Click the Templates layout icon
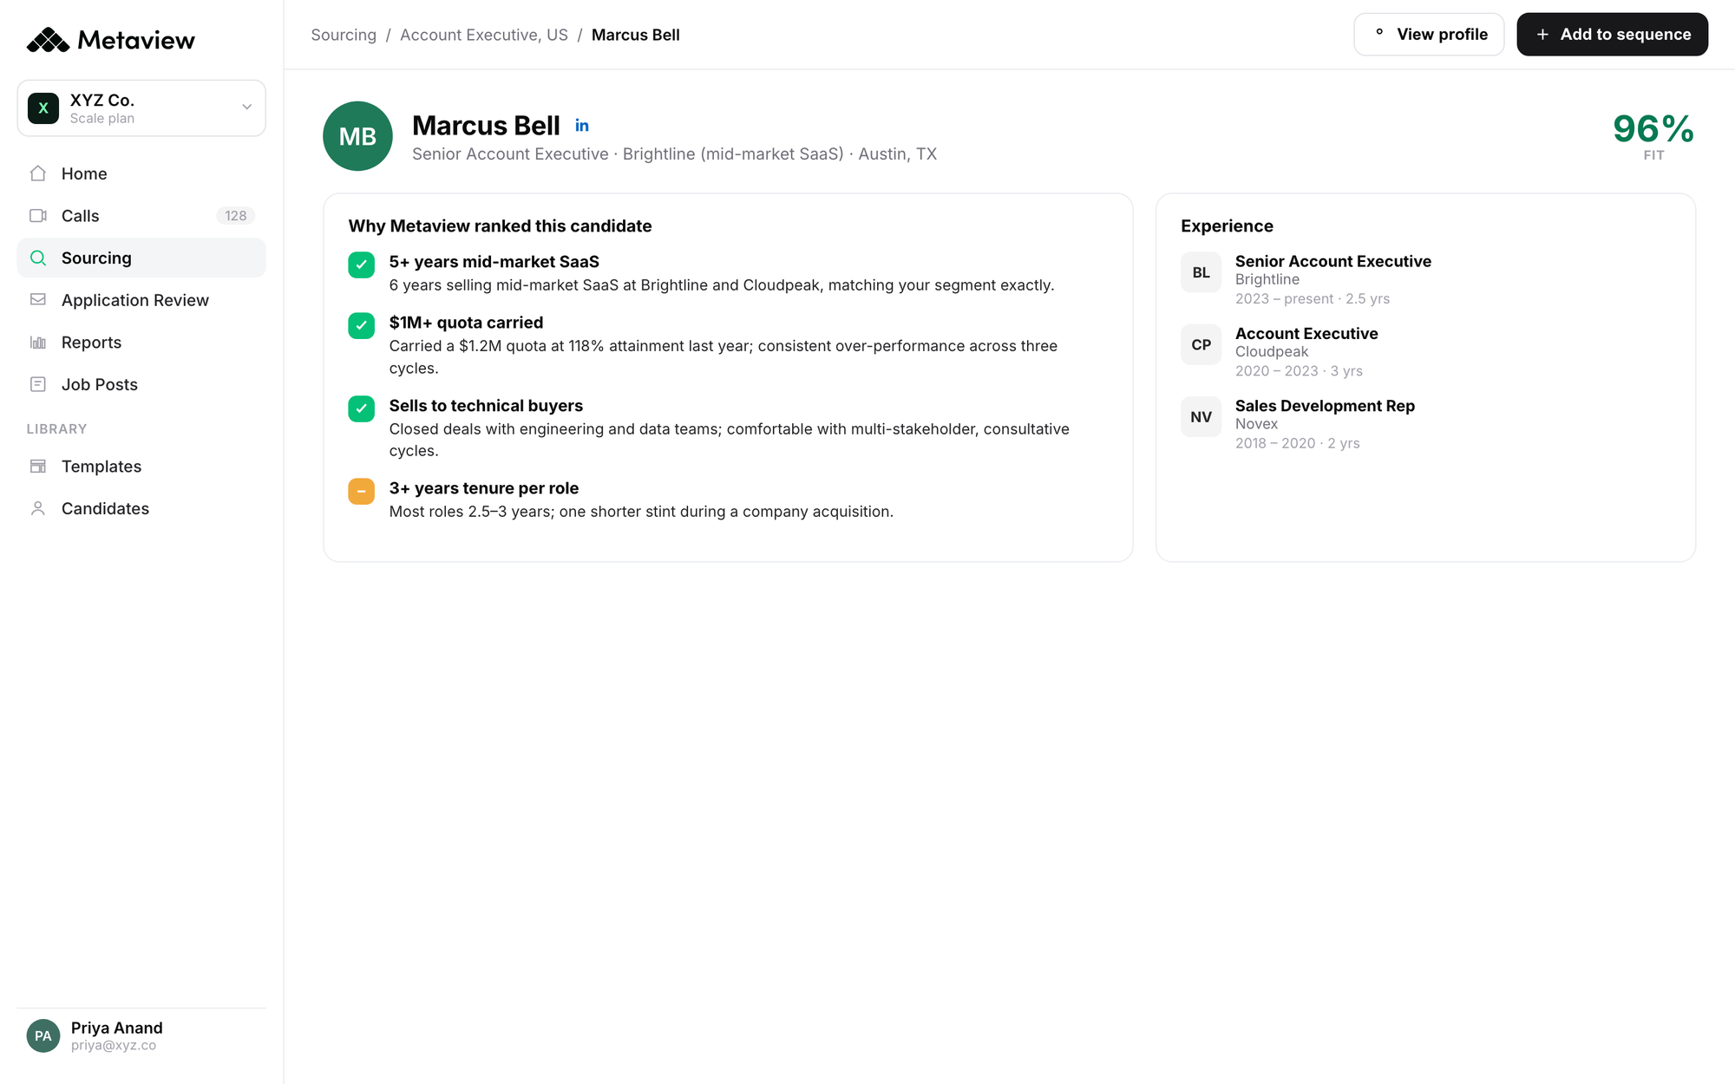Image resolution: width=1735 pixels, height=1084 pixels. 38,467
